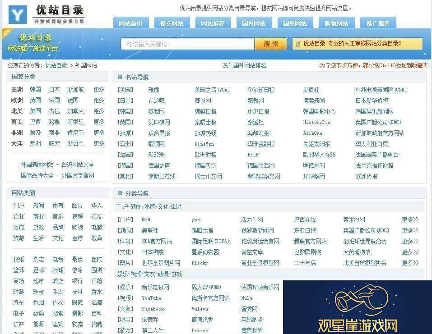Click the 观星崖游戏网 overlay banner

[x=358, y=307]
